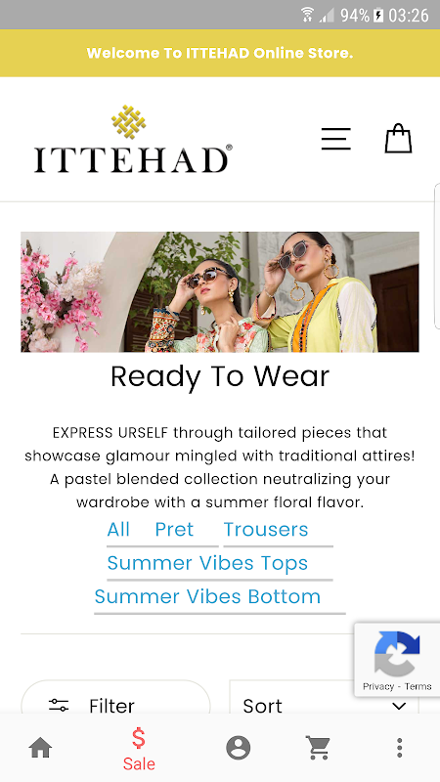Open the three-dot overflow menu
Image resolution: width=440 pixels, height=782 pixels.
399,748
